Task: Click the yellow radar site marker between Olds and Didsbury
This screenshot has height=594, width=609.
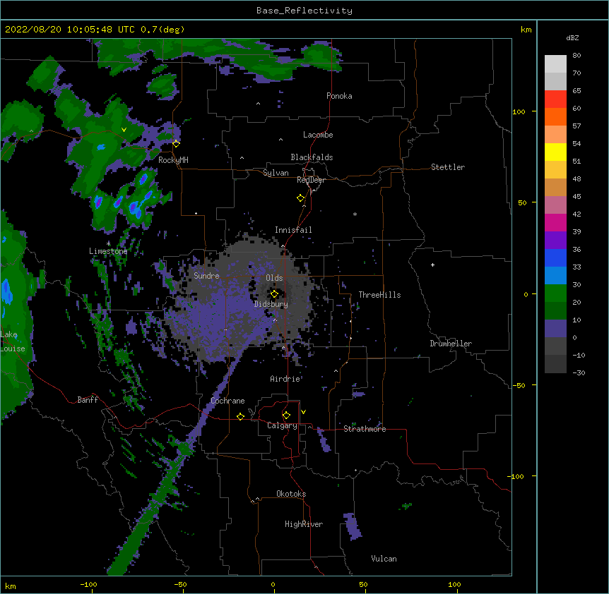Action: (x=274, y=294)
